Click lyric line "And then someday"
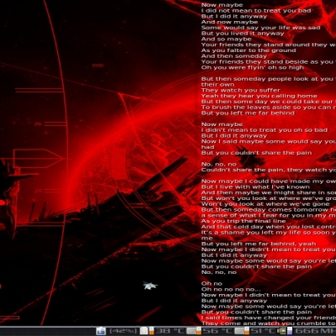Viewport: 336px width, 336px height. 234,56
